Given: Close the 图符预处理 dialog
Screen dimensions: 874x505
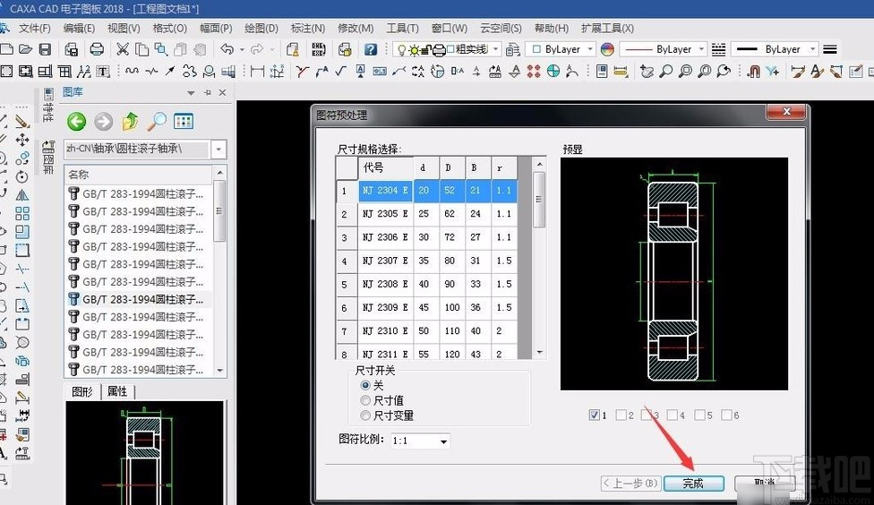Looking at the screenshot, I should coord(786,112).
